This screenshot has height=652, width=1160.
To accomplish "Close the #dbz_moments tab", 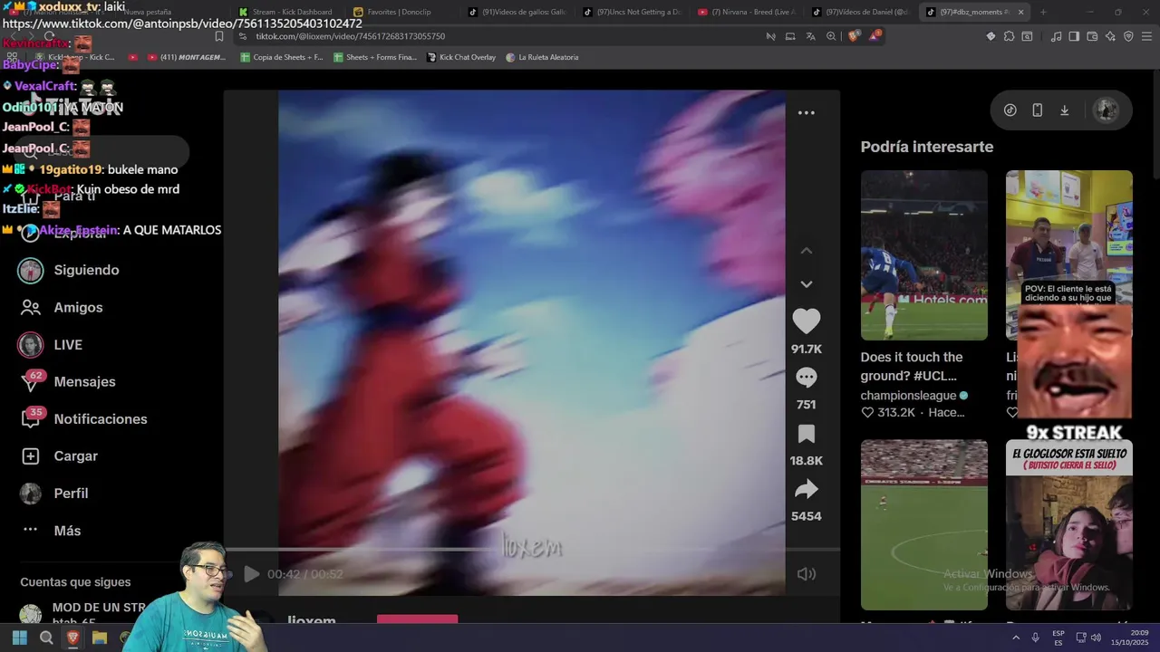I will pos(1021,12).
